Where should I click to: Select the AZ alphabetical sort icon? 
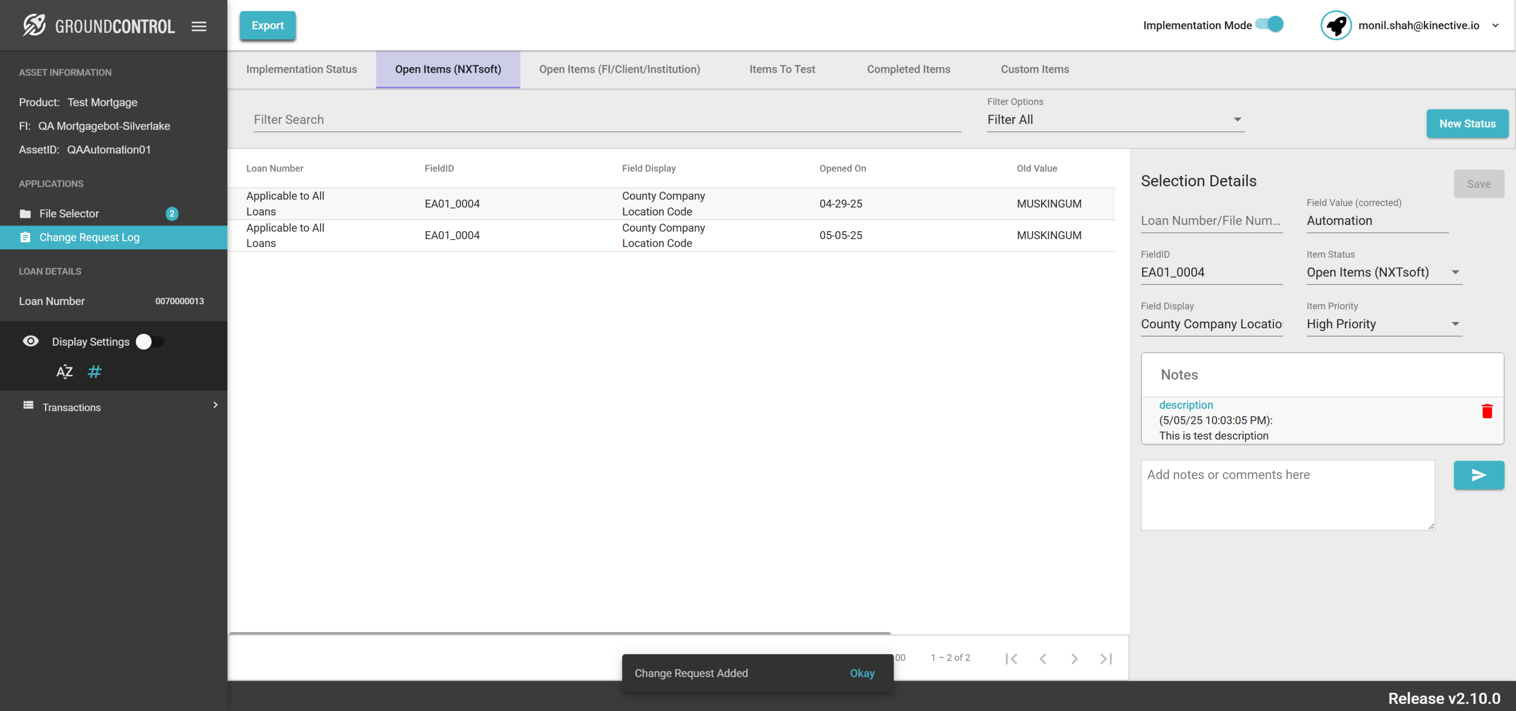(64, 372)
